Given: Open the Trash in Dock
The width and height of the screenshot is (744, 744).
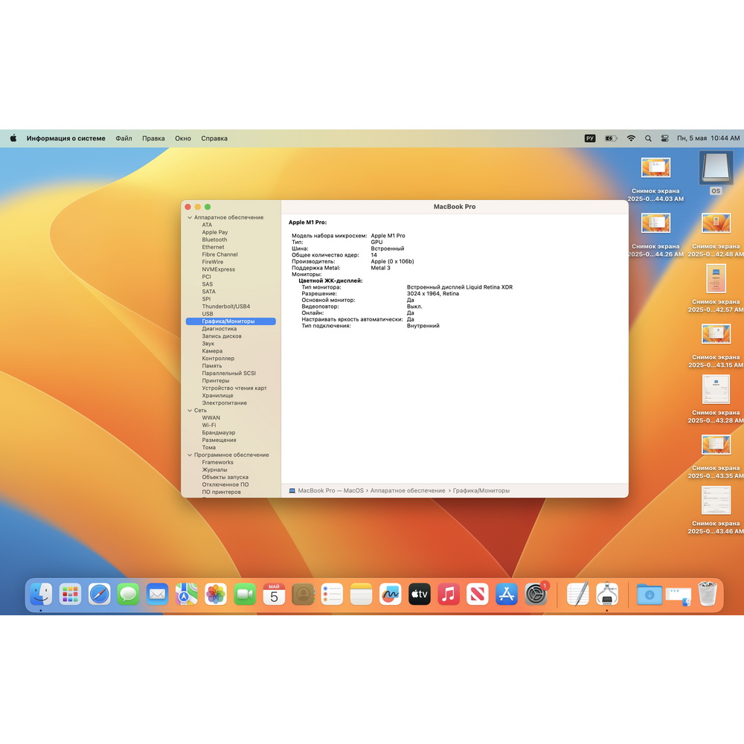Looking at the screenshot, I should pyautogui.click(x=708, y=594).
